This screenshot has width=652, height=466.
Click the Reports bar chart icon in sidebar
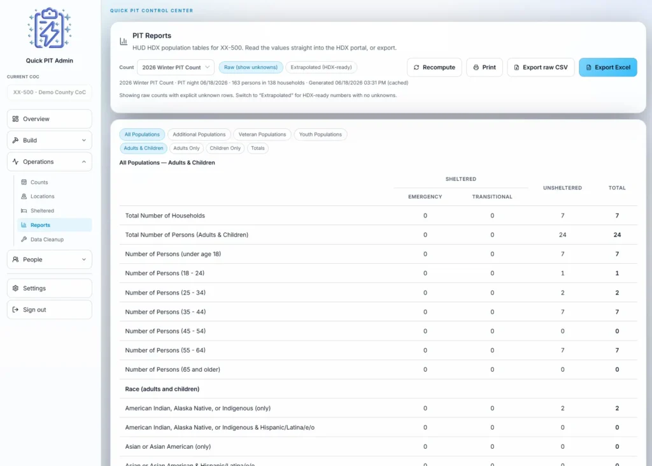click(24, 225)
